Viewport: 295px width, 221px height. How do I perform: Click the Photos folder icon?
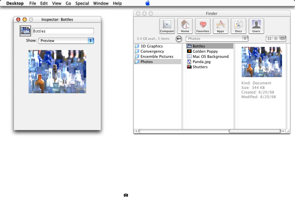click(137, 62)
